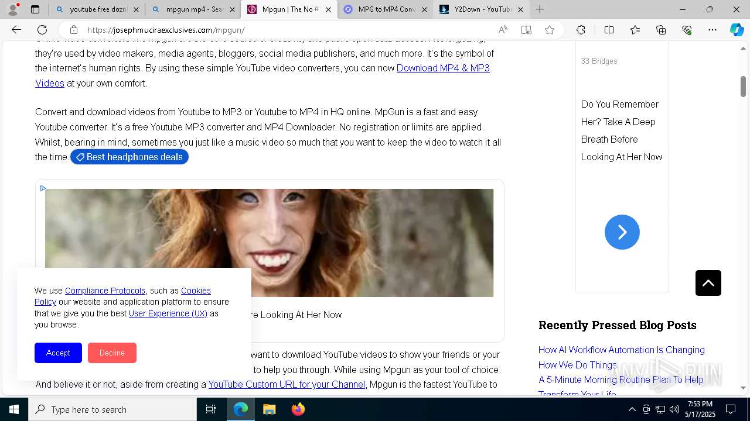Open Settings and more ellipsis menu
750x421 pixels.
[712, 30]
